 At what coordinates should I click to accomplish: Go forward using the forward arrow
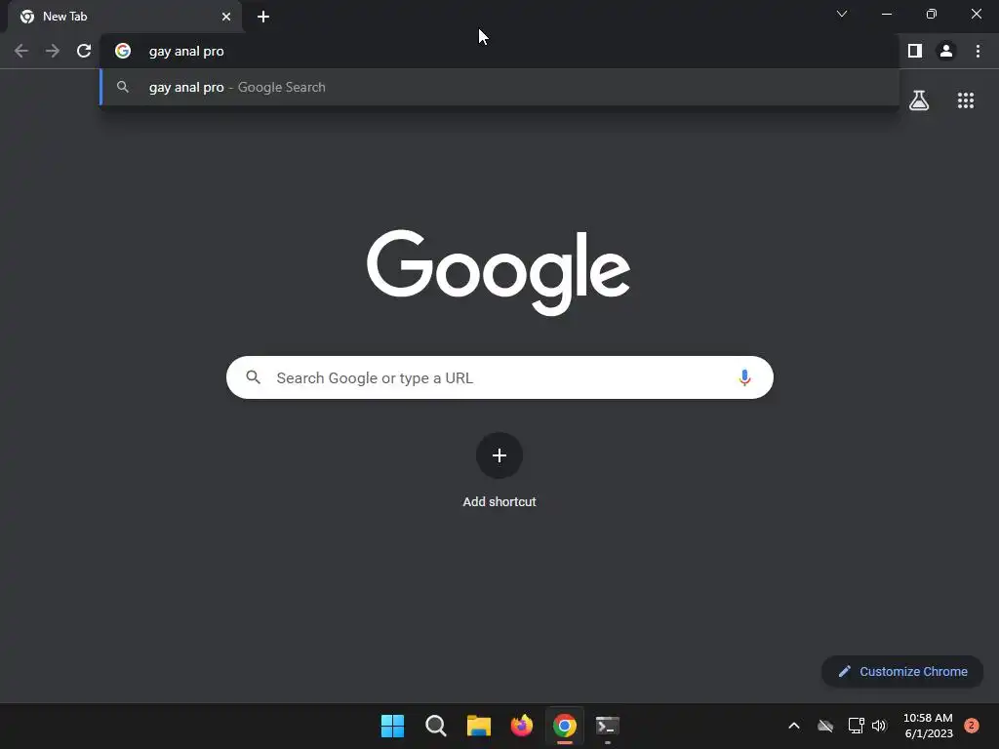(x=53, y=51)
